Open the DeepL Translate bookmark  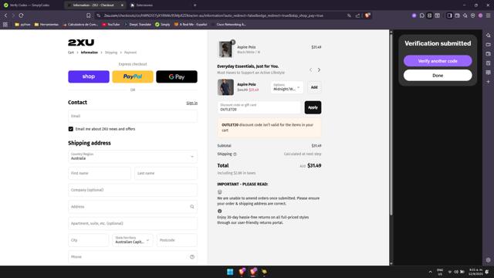coord(137,24)
